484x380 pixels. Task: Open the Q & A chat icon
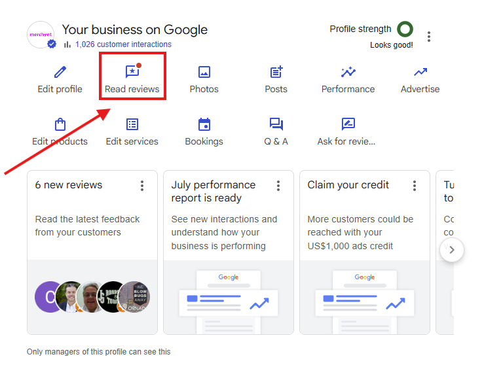276,124
